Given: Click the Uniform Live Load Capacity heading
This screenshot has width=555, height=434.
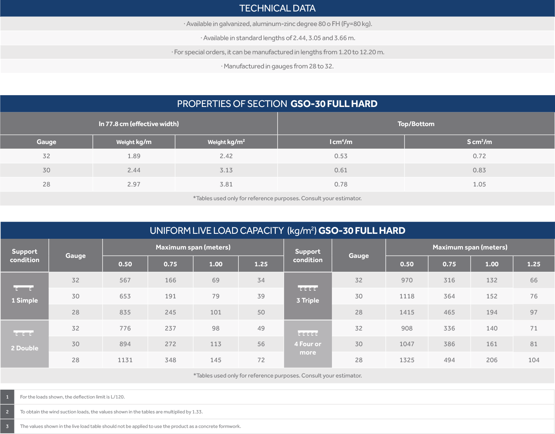Looking at the screenshot, I should coord(277,231).
